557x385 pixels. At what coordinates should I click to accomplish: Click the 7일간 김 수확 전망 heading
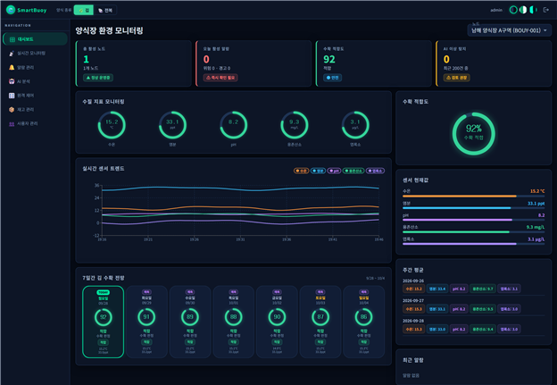(x=104, y=278)
